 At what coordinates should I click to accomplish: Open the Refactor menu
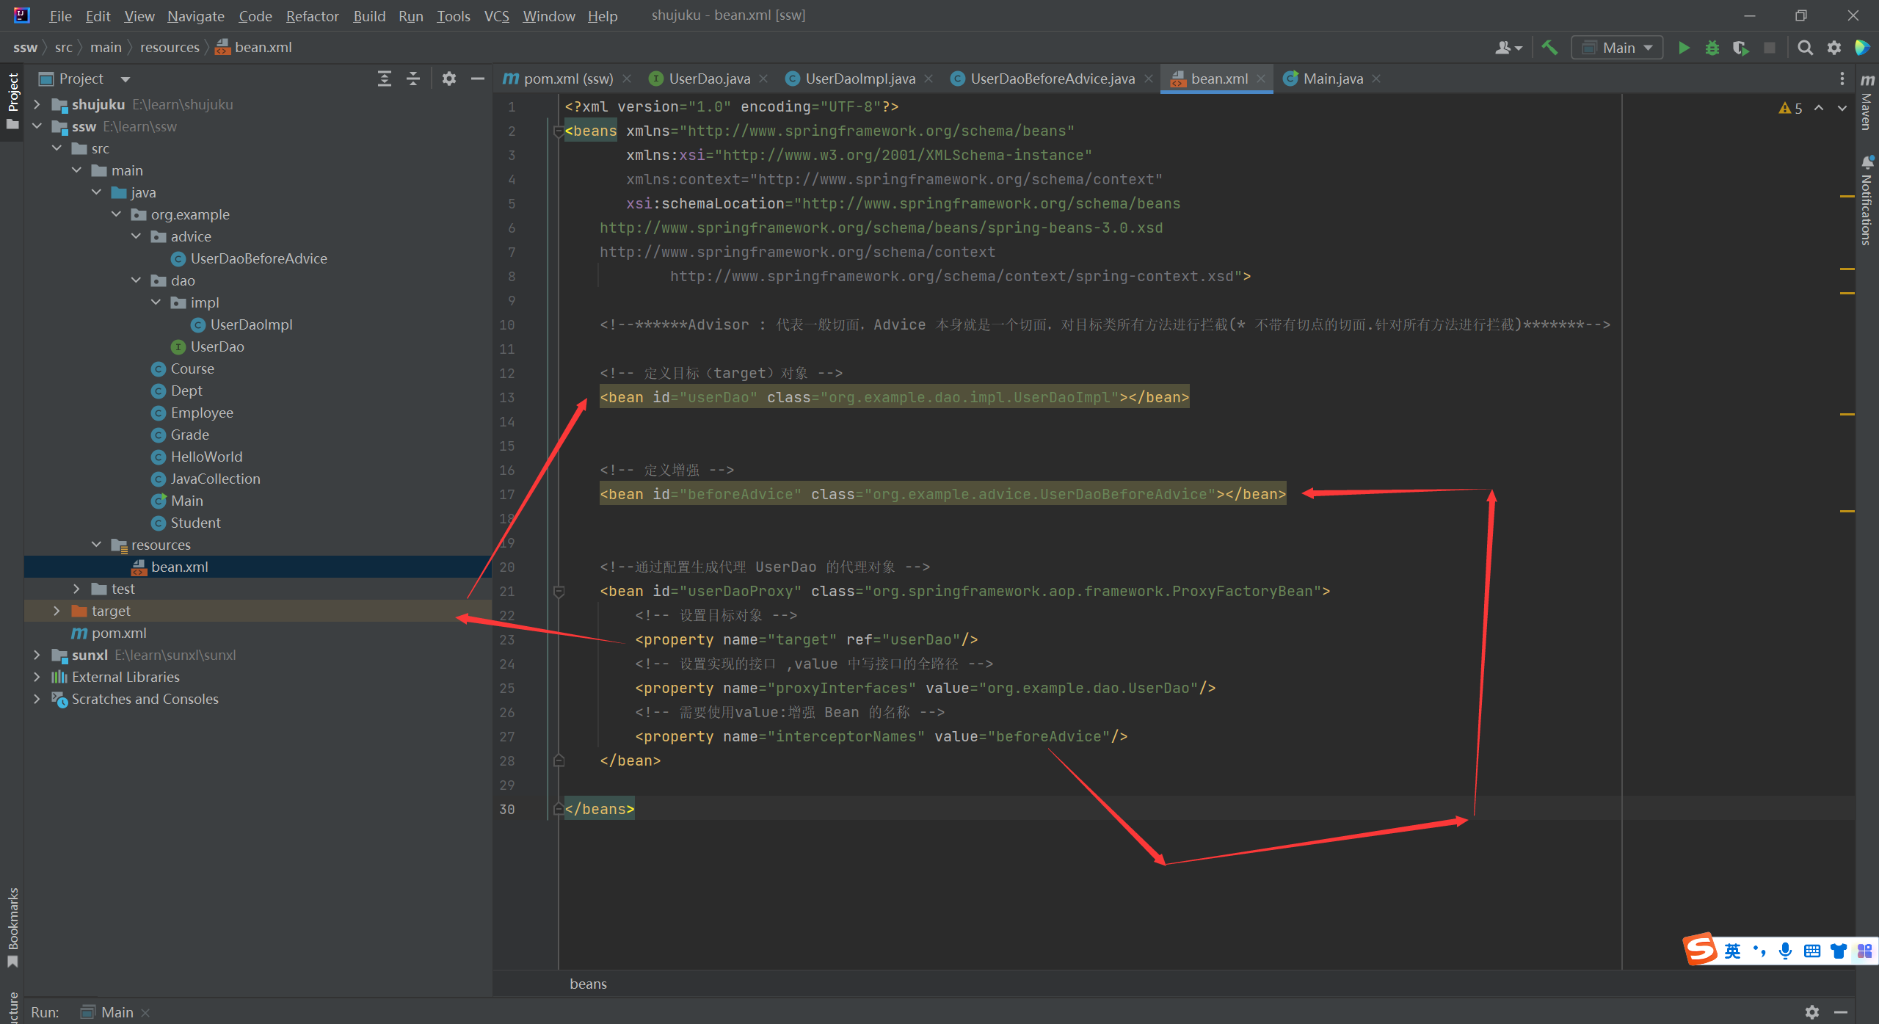point(312,15)
